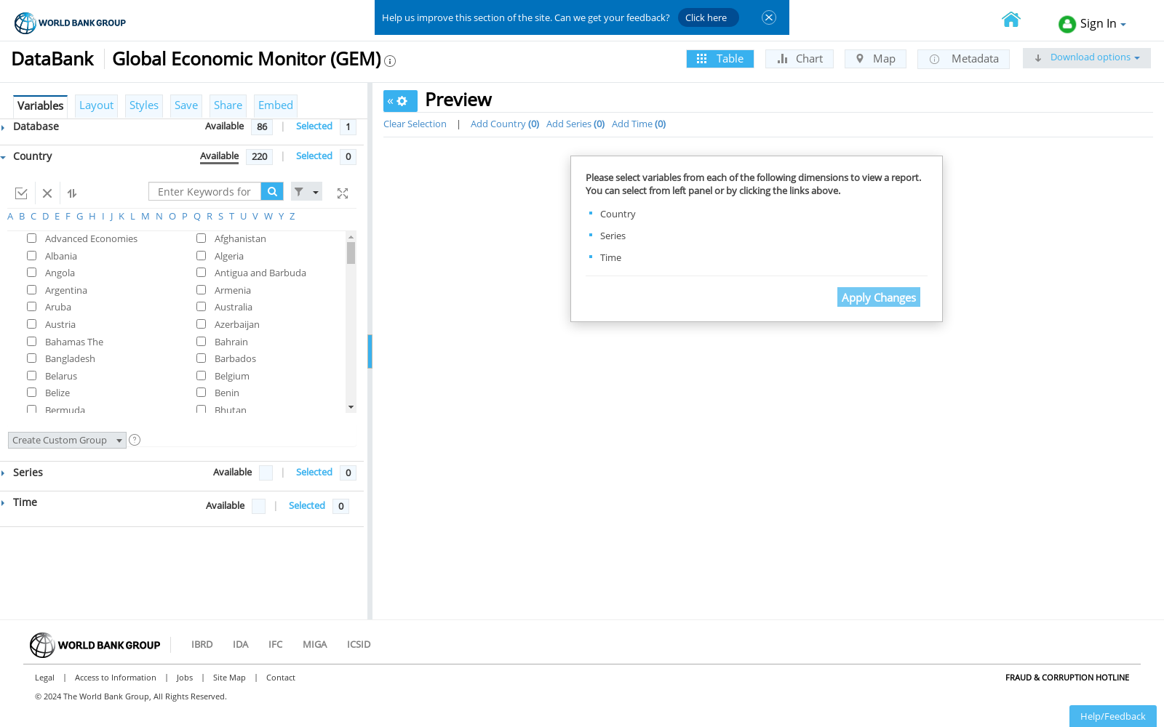
Task: Filter countries by letter B
Action: (22, 217)
